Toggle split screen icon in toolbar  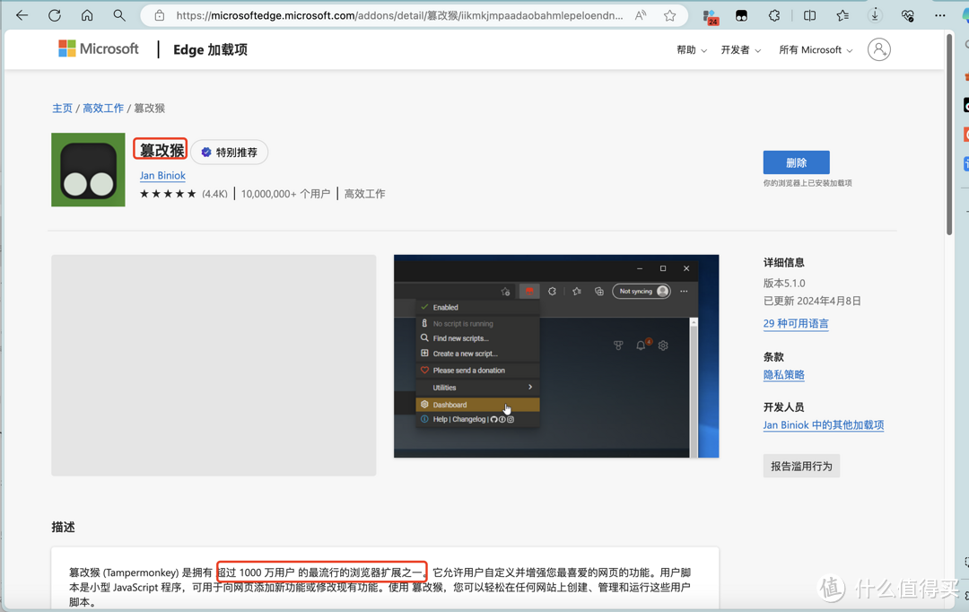[x=809, y=15]
